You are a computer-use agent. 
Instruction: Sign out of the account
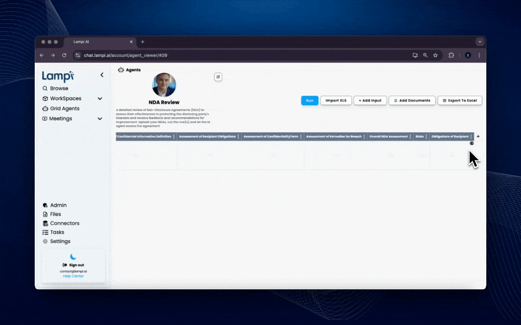coord(73,265)
